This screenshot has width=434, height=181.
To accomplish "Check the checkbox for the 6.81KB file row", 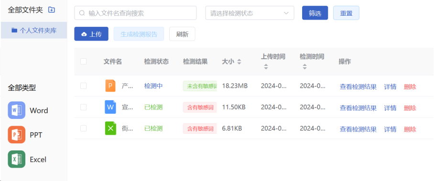I will tap(83, 128).
